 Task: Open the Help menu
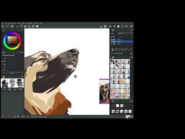pos(41,23)
